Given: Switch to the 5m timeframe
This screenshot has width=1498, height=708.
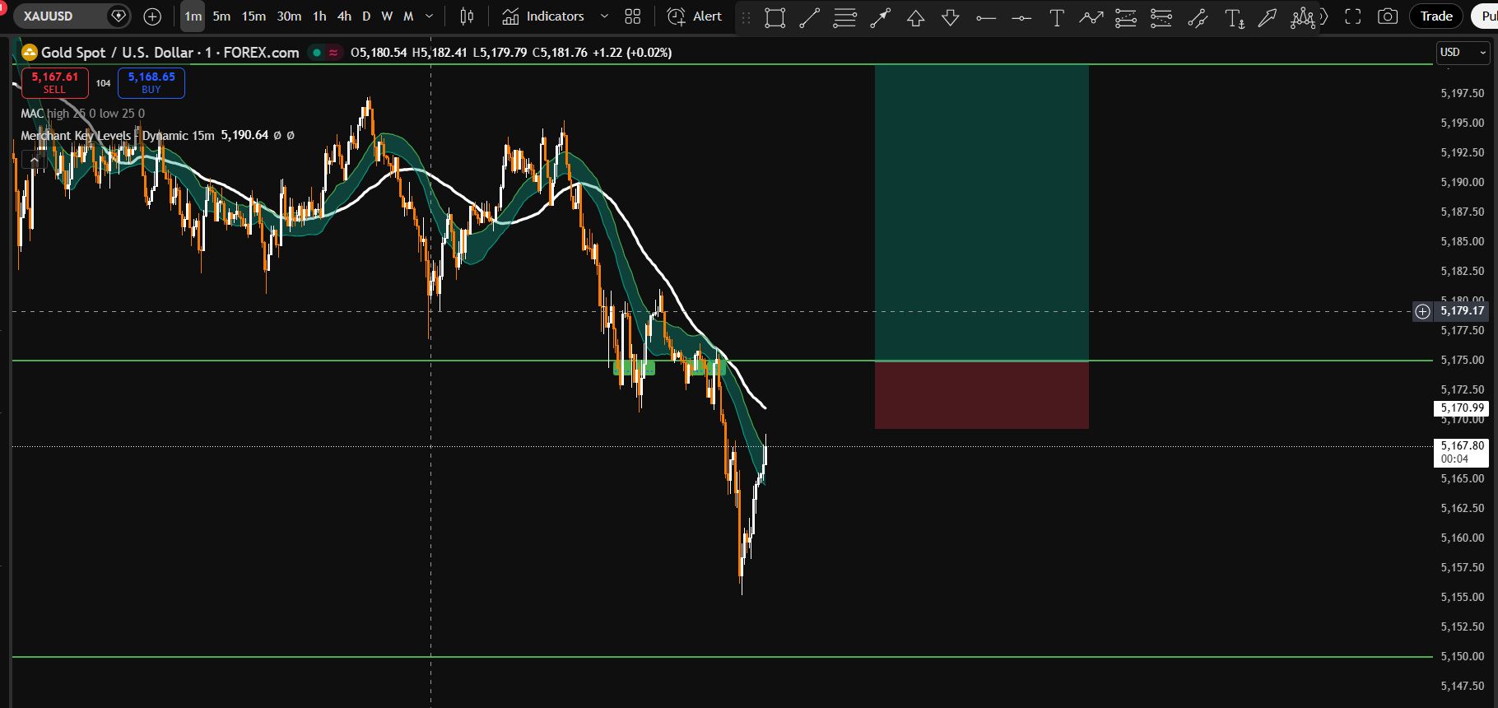Looking at the screenshot, I should (x=221, y=16).
